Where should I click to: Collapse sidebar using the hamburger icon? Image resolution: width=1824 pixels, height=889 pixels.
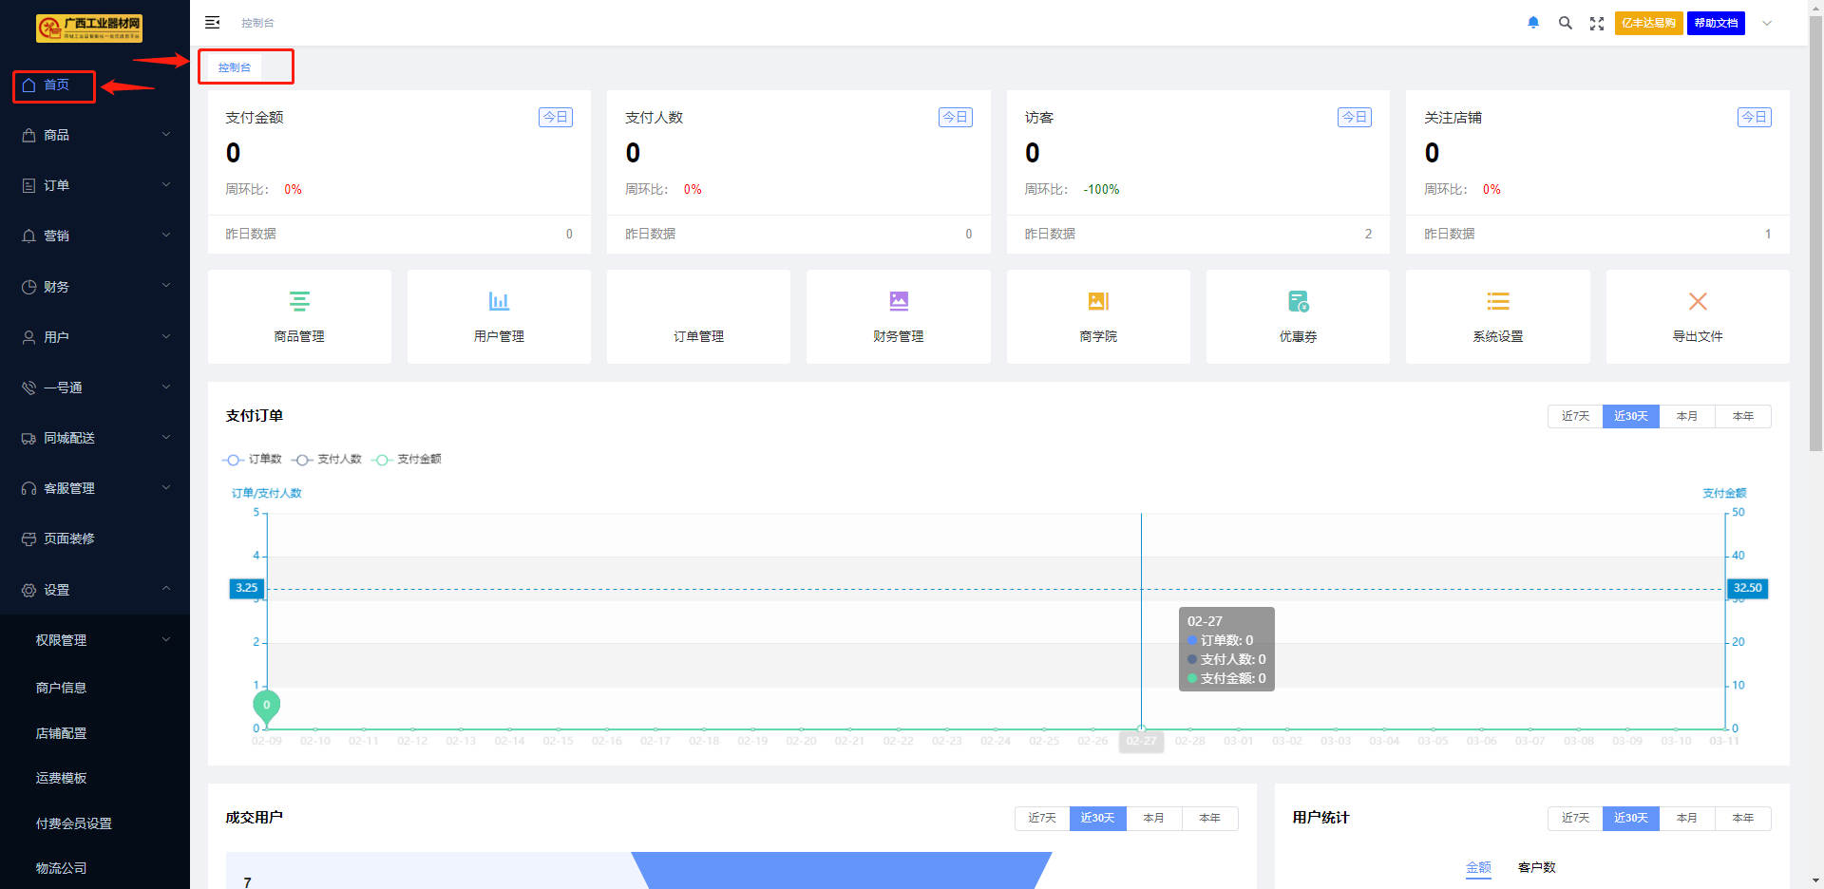[213, 23]
